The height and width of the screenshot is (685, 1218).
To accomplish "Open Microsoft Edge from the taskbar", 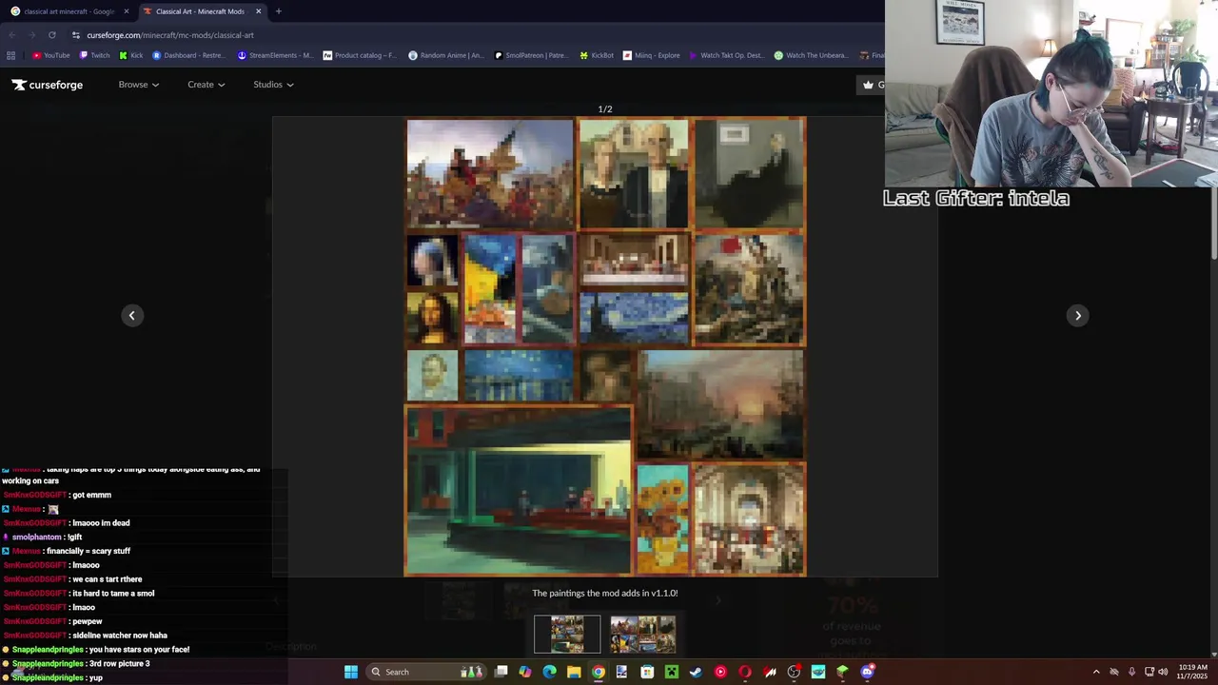I will point(549,672).
